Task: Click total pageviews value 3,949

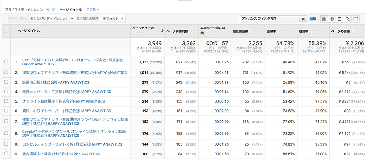Action: coord(155,43)
